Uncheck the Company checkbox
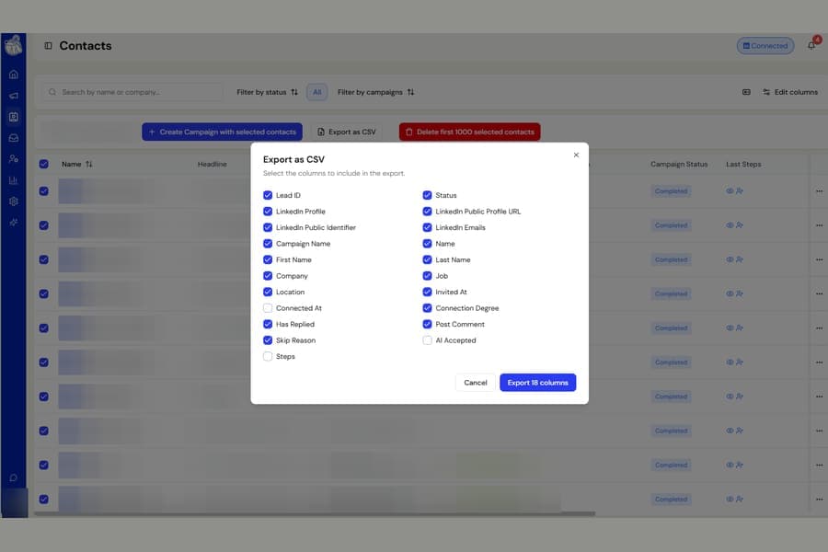828x552 pixels. tap(268, 276)
